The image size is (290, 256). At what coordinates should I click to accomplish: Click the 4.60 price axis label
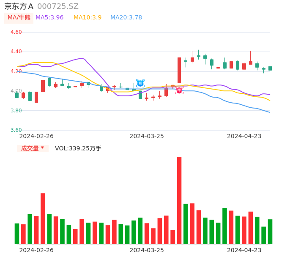tap(16, 32)
